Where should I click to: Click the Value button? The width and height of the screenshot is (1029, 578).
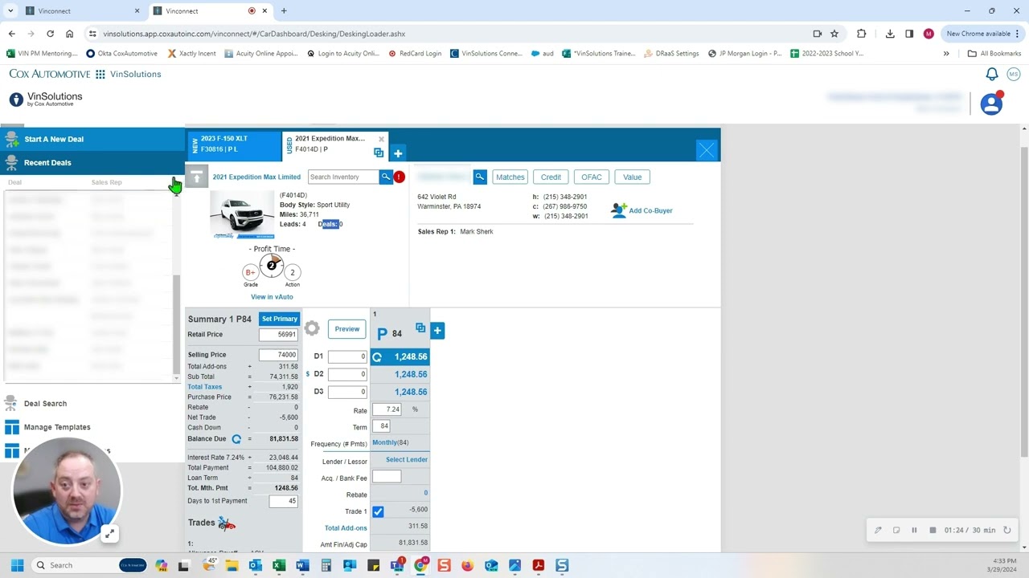tap(632, 177)
